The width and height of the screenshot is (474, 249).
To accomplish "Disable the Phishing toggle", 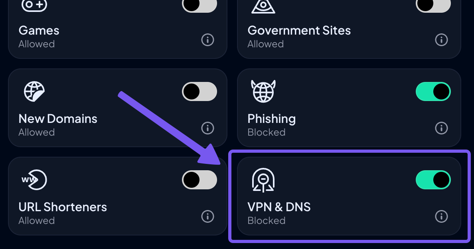I will click(x=433, y=91).
